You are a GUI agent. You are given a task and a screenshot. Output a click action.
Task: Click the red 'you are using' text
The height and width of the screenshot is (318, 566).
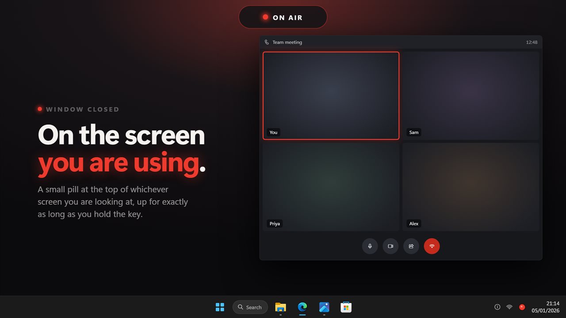[x=119, y=163]
